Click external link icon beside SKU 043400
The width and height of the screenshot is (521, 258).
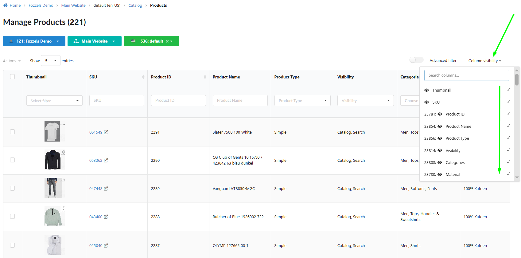[106, 217]
